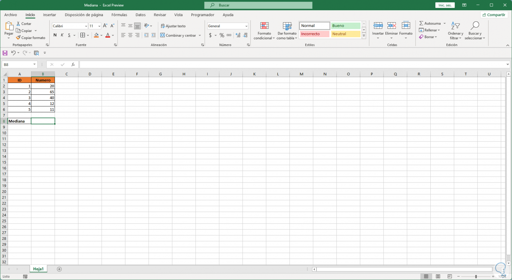Click the formula bar input area
The image size is (512, 280).
click(x=293, y=64)
